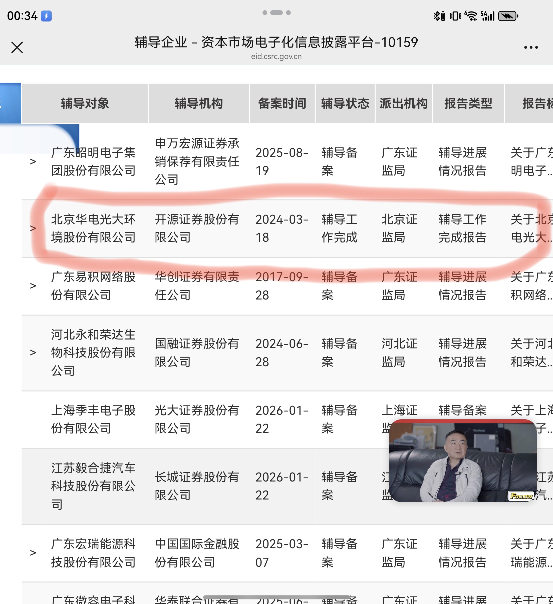
Task: Tap the battery status icon
Action: pos(508,16)
